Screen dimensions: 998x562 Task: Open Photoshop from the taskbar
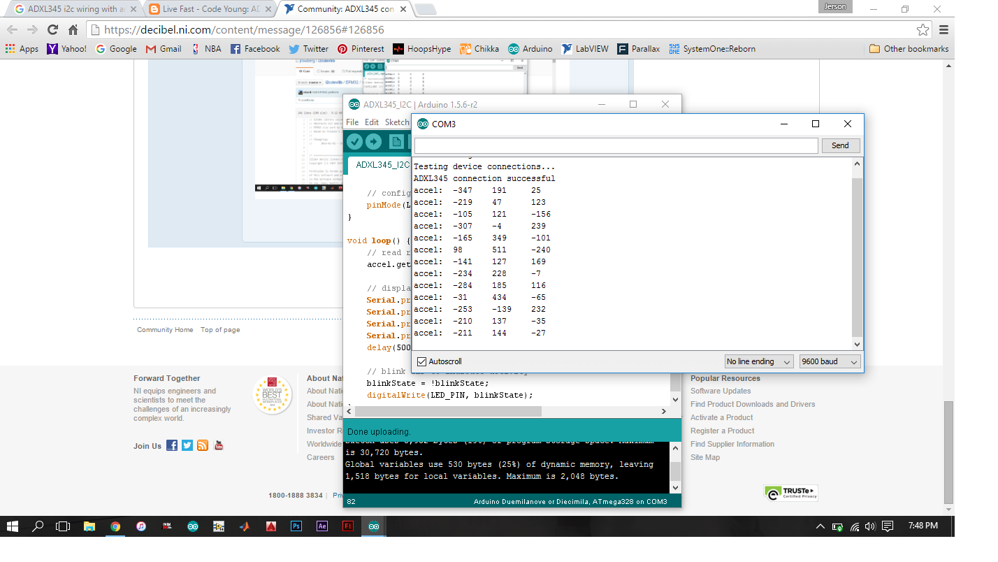click(296, 526)
